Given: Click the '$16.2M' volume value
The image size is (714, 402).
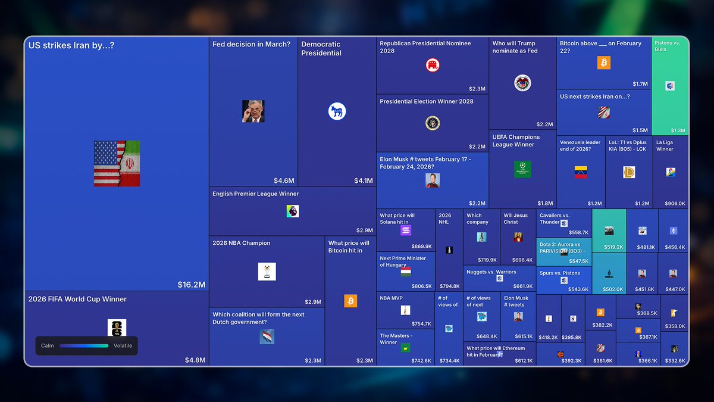Looking at the screenshot, I should click(x=191, y=285).
